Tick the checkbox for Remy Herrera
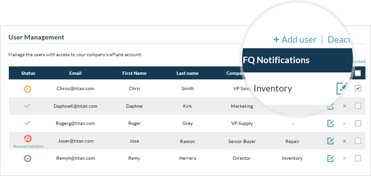 click(x=358, y=158)
